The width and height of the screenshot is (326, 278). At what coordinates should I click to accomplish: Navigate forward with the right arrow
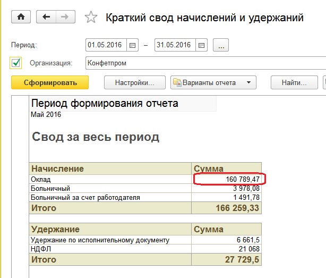[65, 16]
